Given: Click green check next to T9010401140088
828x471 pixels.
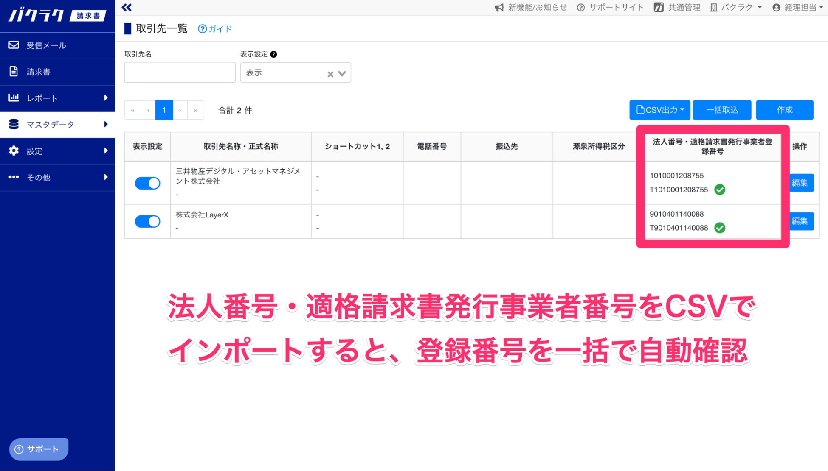Looking at the screenshot, I should 720,228.
